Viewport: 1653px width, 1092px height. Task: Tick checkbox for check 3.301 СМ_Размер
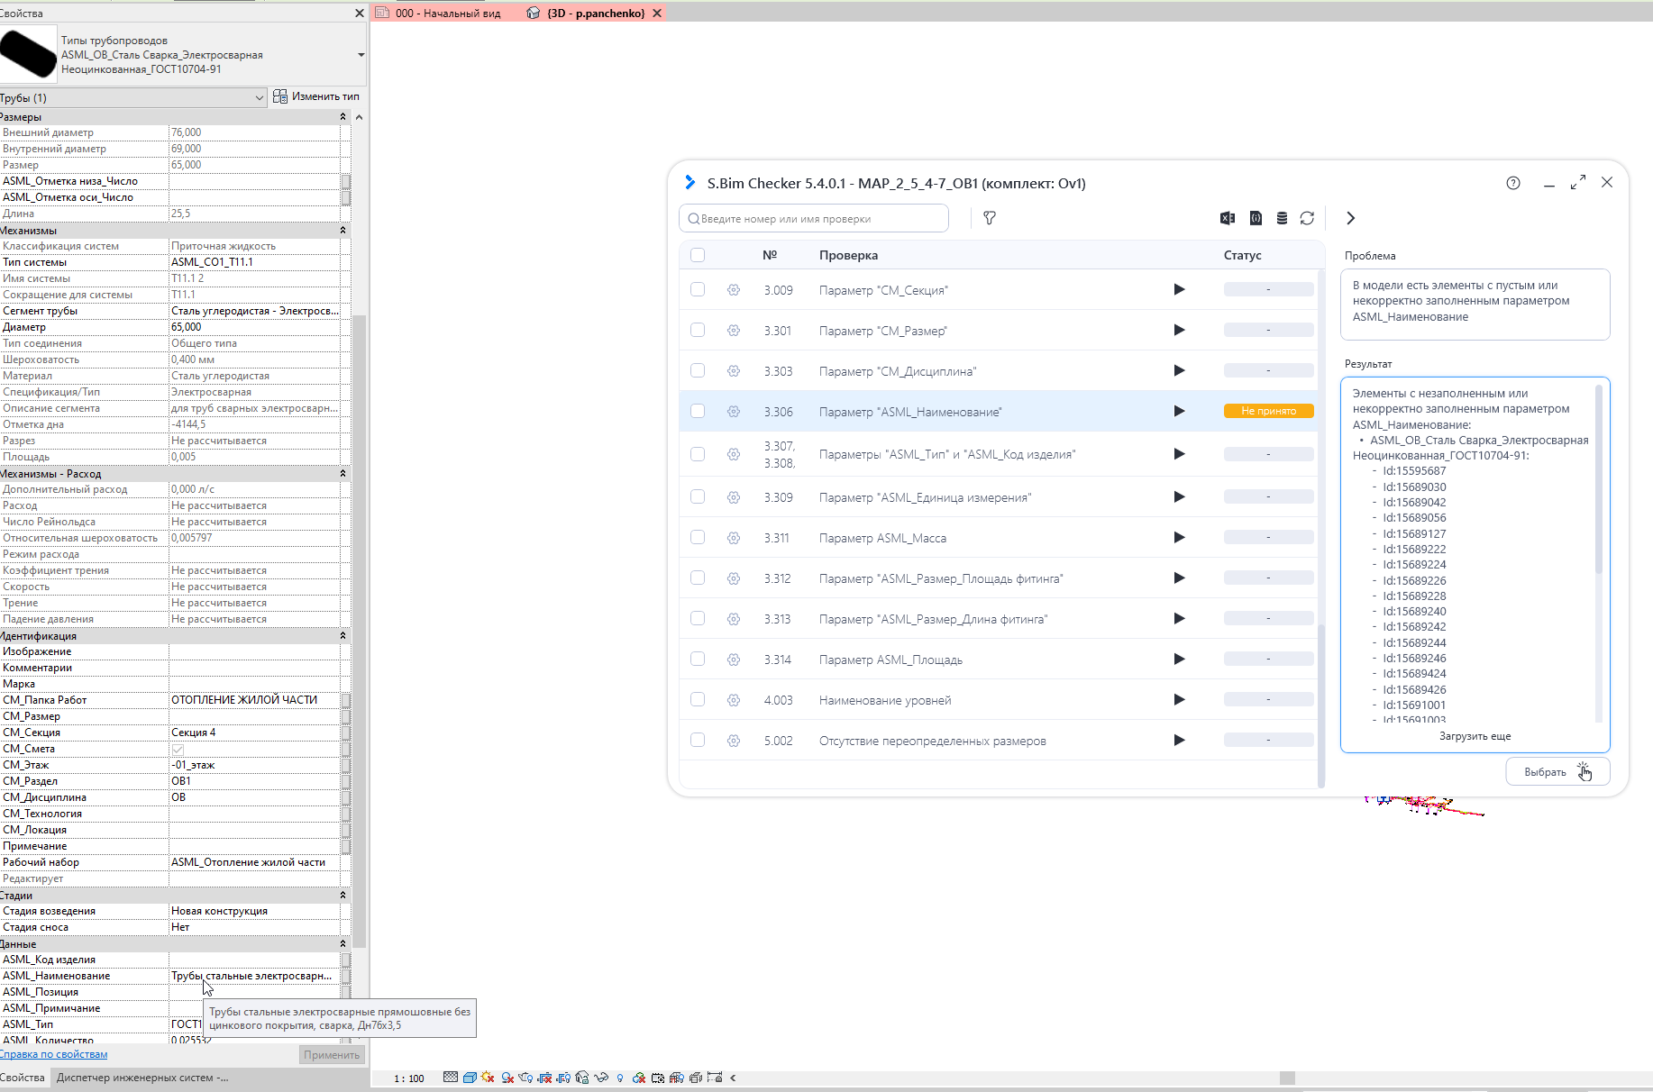click(x=698, y=330)
